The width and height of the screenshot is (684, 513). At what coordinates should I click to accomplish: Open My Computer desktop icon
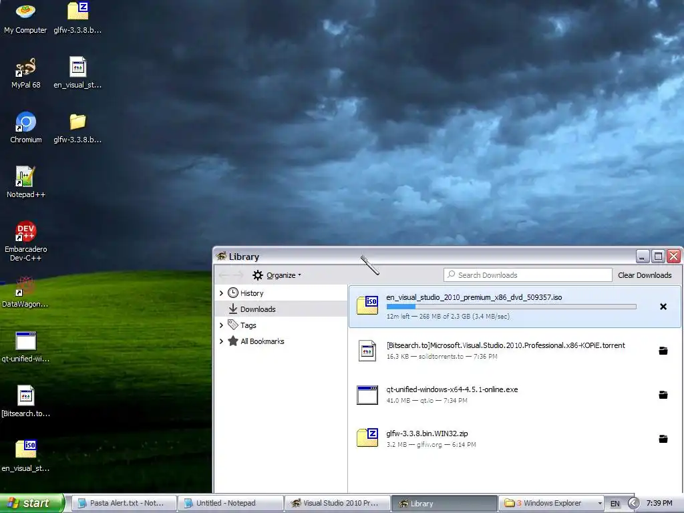tap(25, 18)
